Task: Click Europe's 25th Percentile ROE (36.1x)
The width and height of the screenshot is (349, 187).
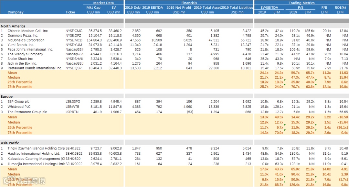Action: (x=342, y=127)
